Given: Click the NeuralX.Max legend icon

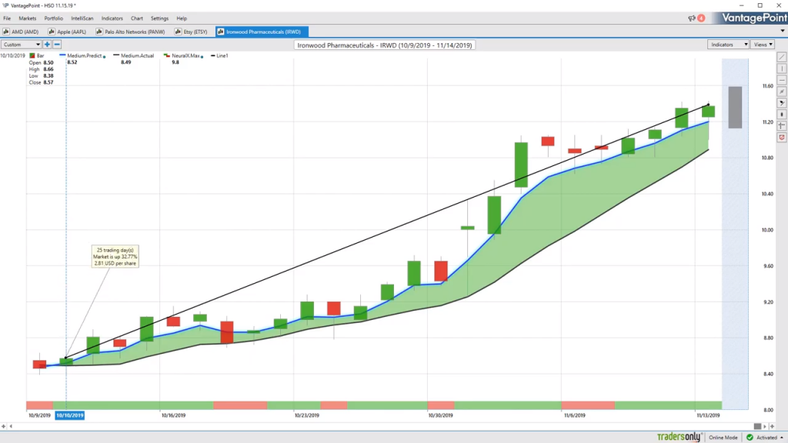Looking at the screenshot, I should point(166,55).
